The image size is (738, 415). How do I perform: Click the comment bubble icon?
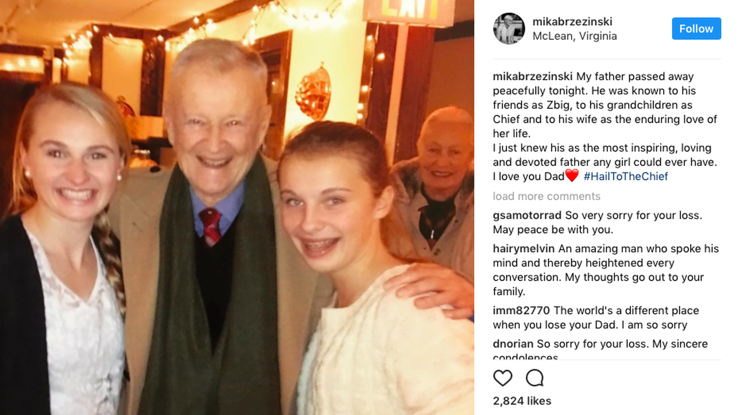[535, 378]
